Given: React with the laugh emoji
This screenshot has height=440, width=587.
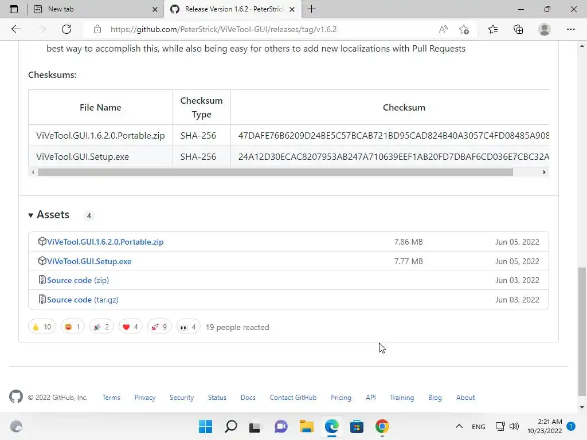Looking at the screenshot, I should point(73,327).
